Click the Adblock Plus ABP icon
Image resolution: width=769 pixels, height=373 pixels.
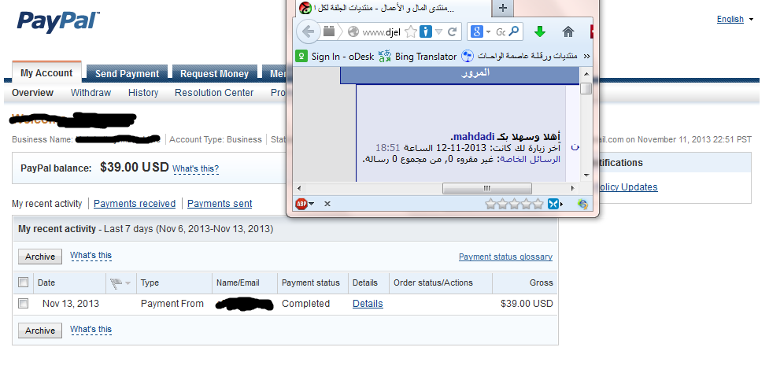[301, 203]
